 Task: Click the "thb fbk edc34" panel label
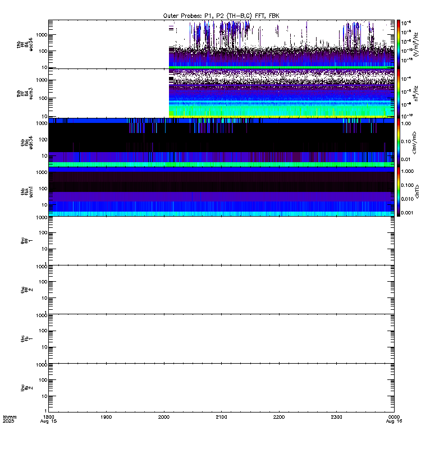pos(27,143)
